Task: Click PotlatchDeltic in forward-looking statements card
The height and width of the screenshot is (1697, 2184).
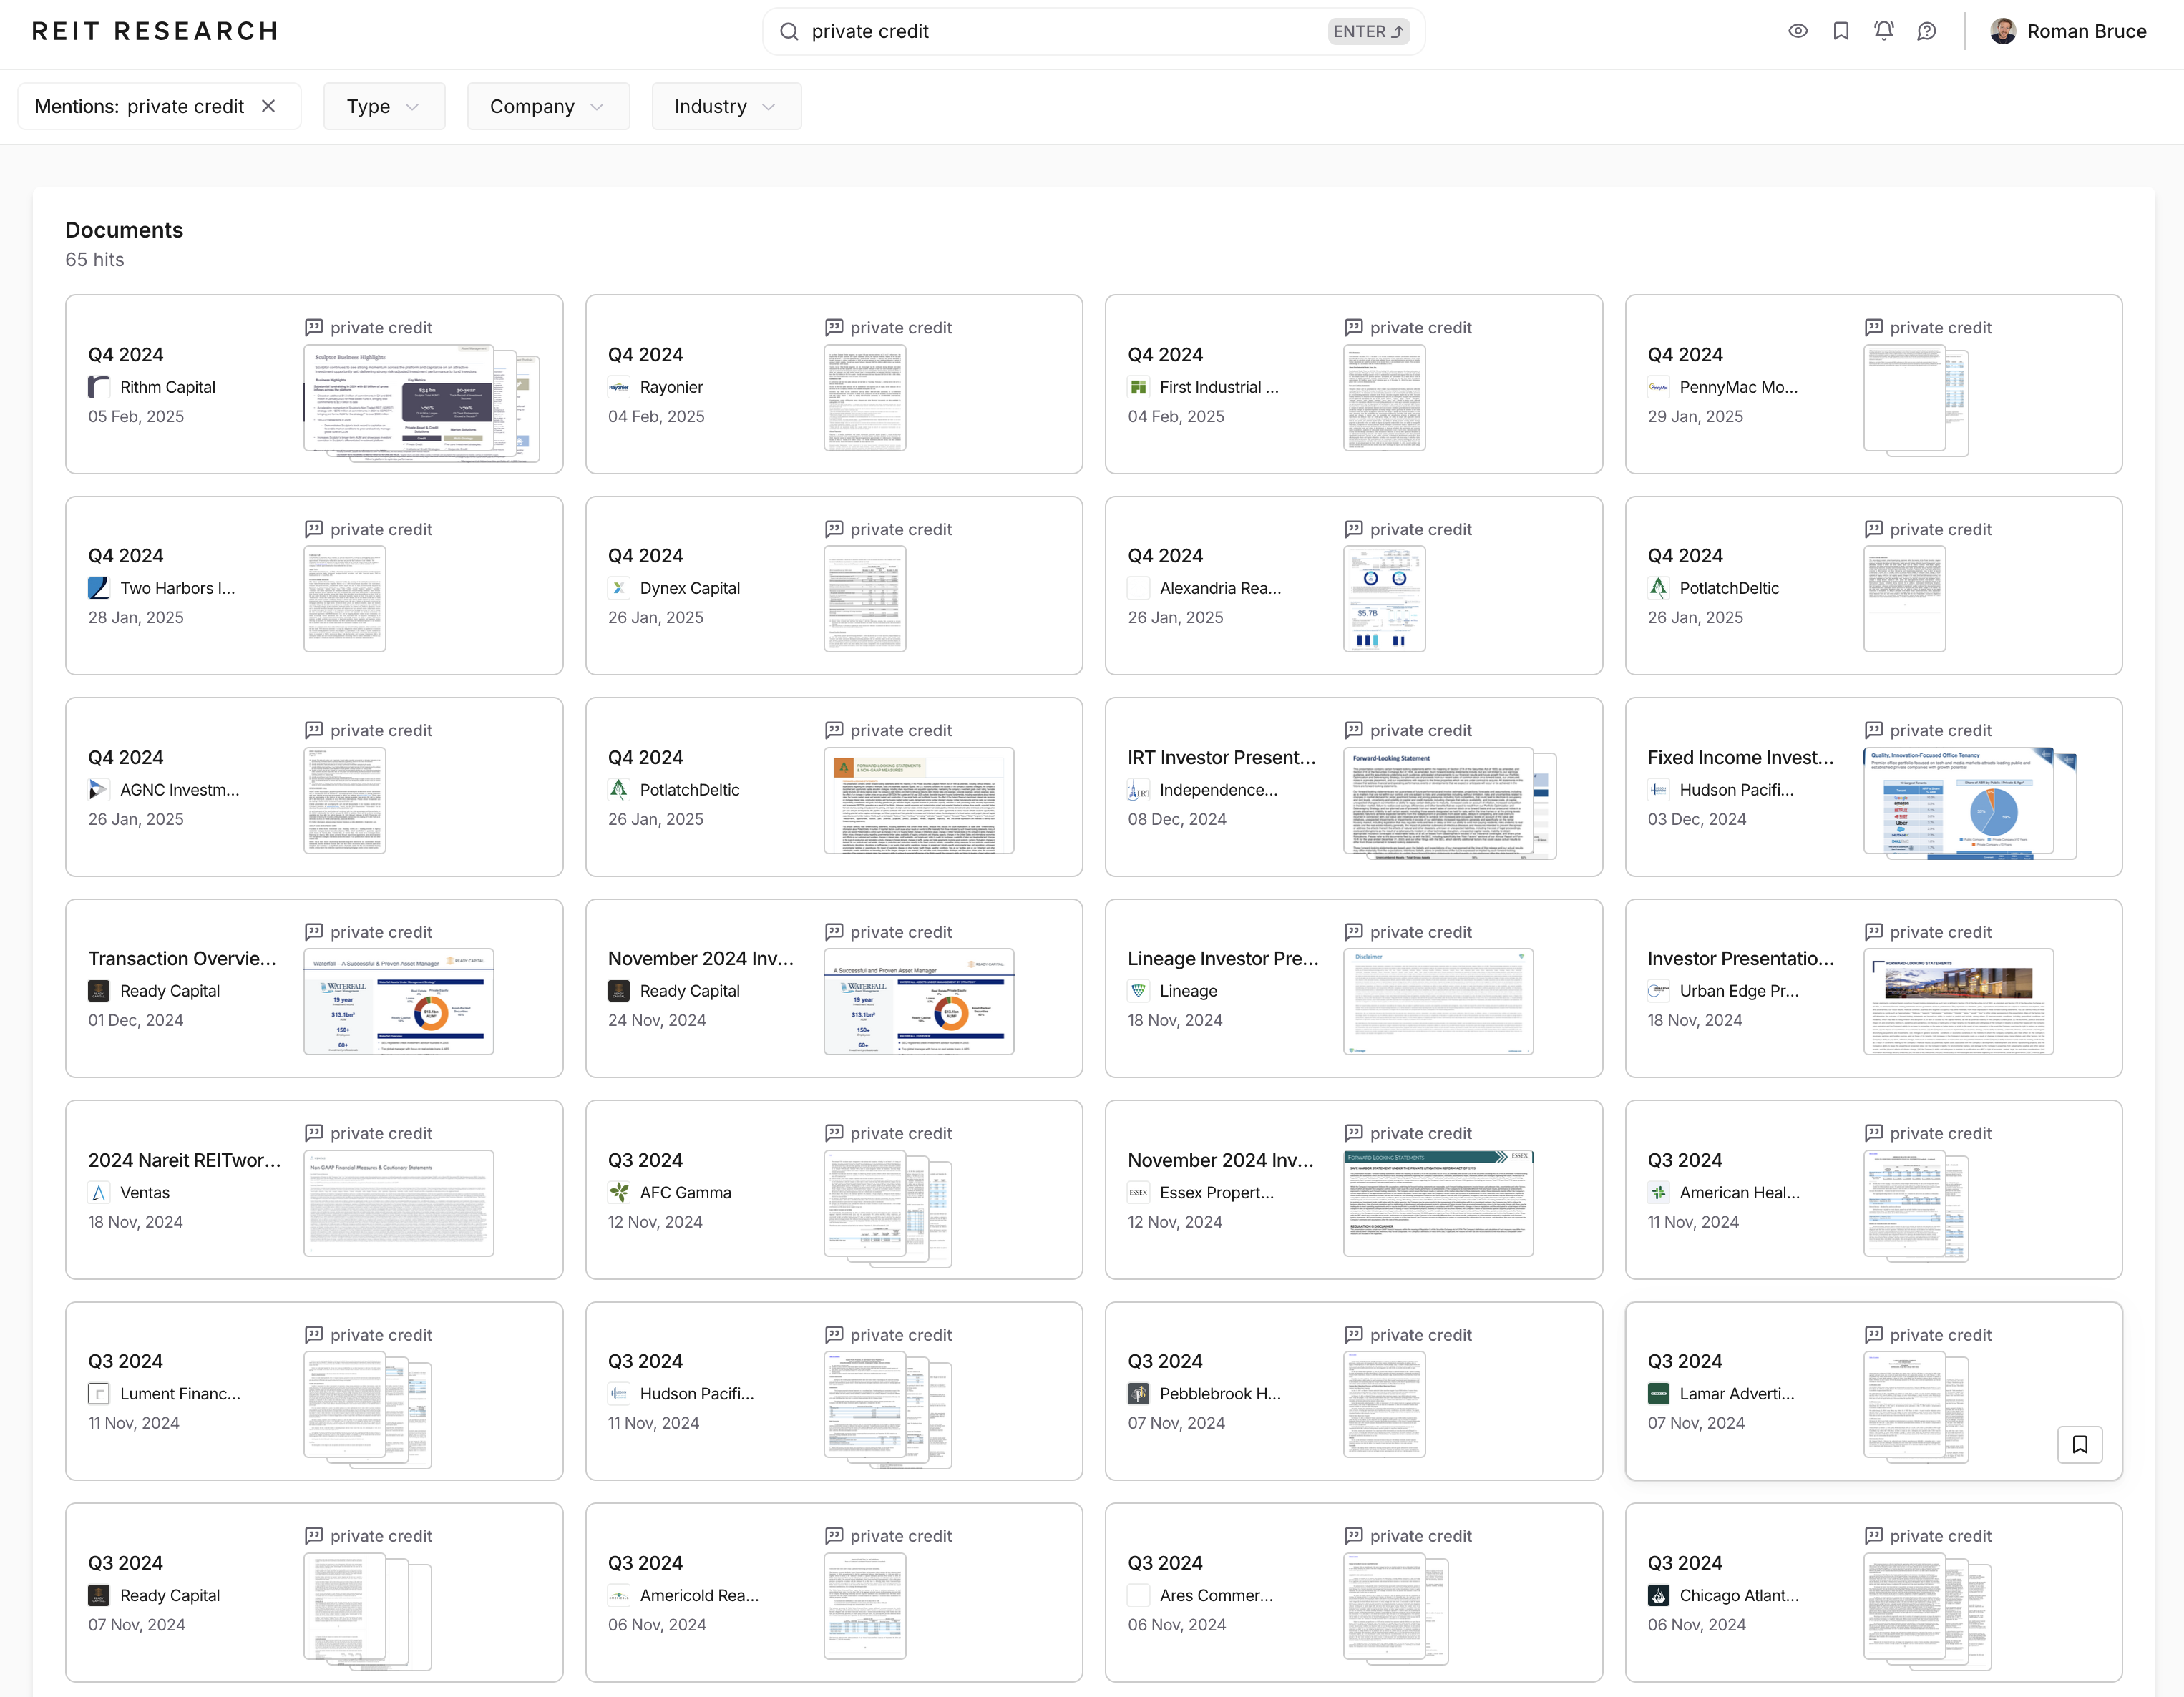Action: point(690,790)
